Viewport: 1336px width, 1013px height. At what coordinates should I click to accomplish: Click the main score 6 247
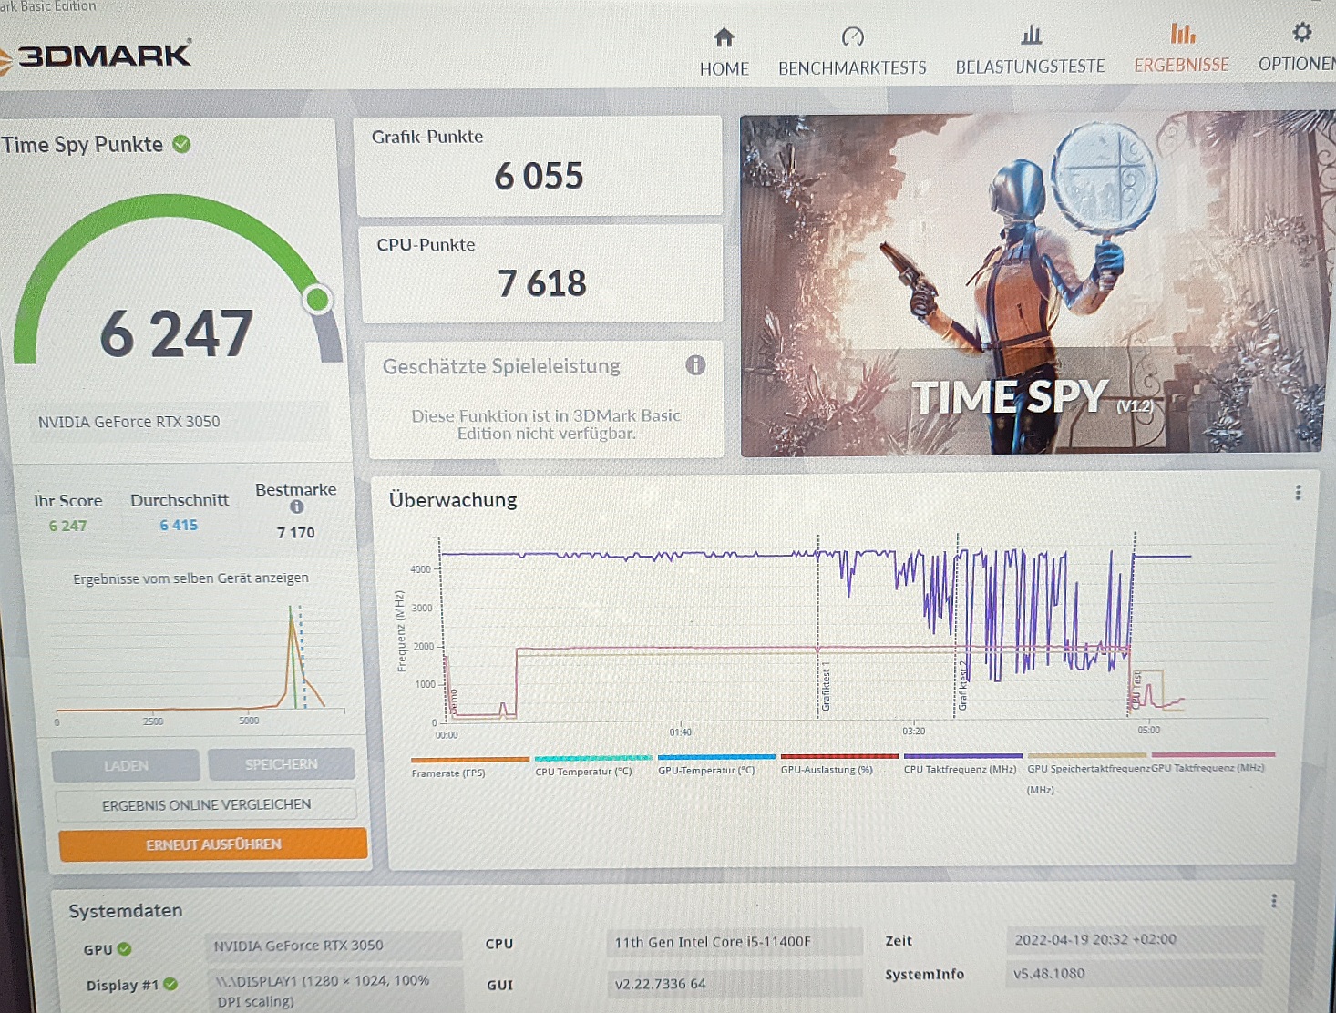click(x=177, y=333)
